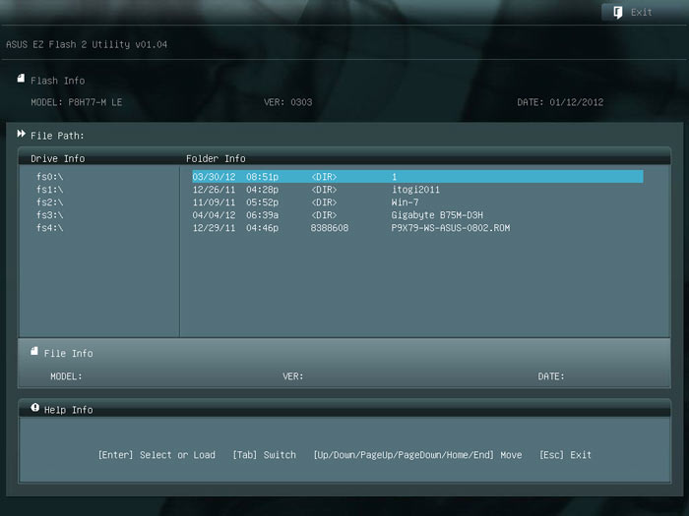The width and height of the screenshot is (689, 516).
Task: Click the 11/09/11 date entry
Action: [x=214, y=202]
